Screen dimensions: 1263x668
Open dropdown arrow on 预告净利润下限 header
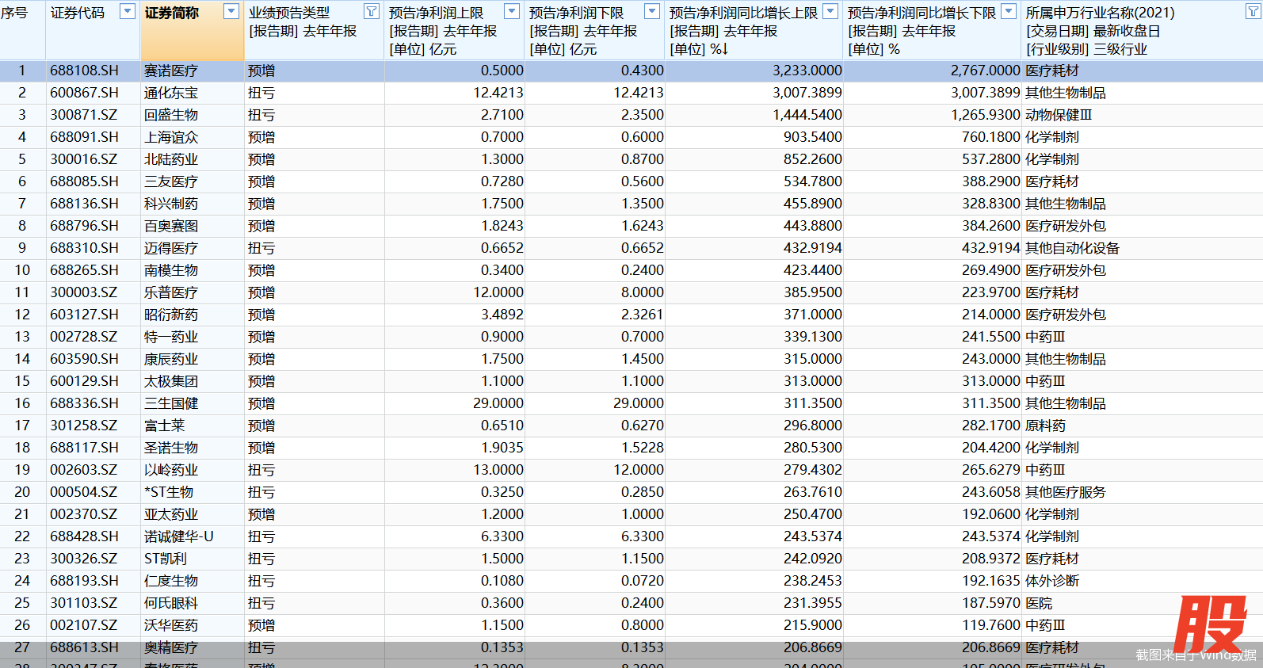(x=652, y=11)
